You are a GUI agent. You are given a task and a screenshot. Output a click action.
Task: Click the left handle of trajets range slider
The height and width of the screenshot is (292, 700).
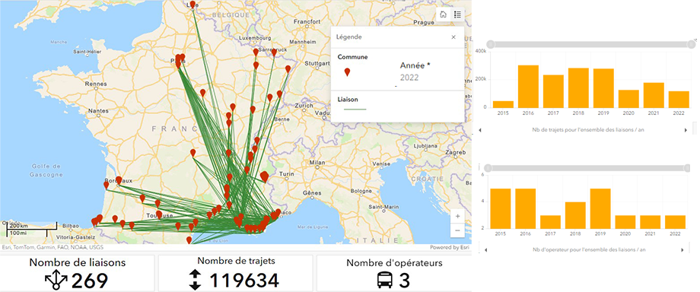tap(490, 44)
